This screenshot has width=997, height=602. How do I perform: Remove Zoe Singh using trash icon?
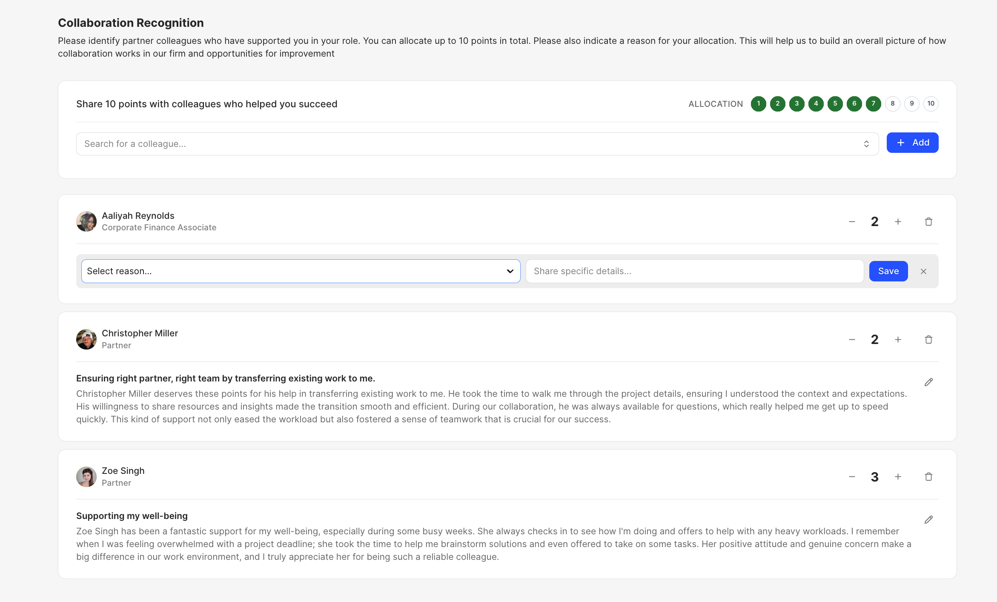click(928, 477)
